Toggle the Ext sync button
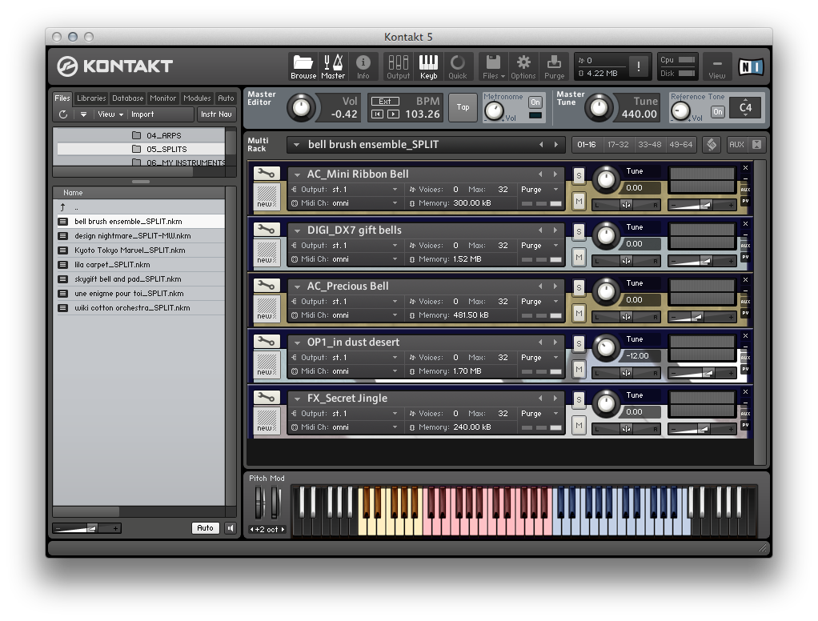Viewport: 818px width, 621px height. (x=385, y=101)
